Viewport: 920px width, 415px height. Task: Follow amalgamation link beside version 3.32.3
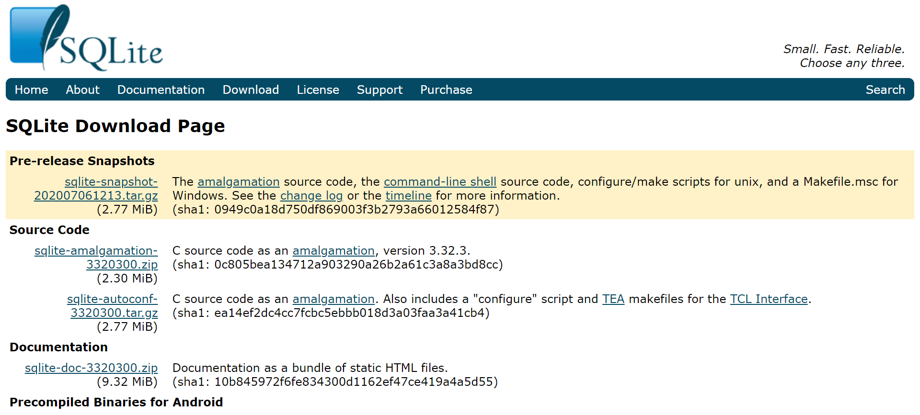point(333,251)
